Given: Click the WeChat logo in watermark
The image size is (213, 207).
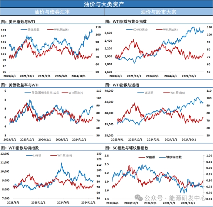Looking at the screenshot, I should tap(139, 198).
